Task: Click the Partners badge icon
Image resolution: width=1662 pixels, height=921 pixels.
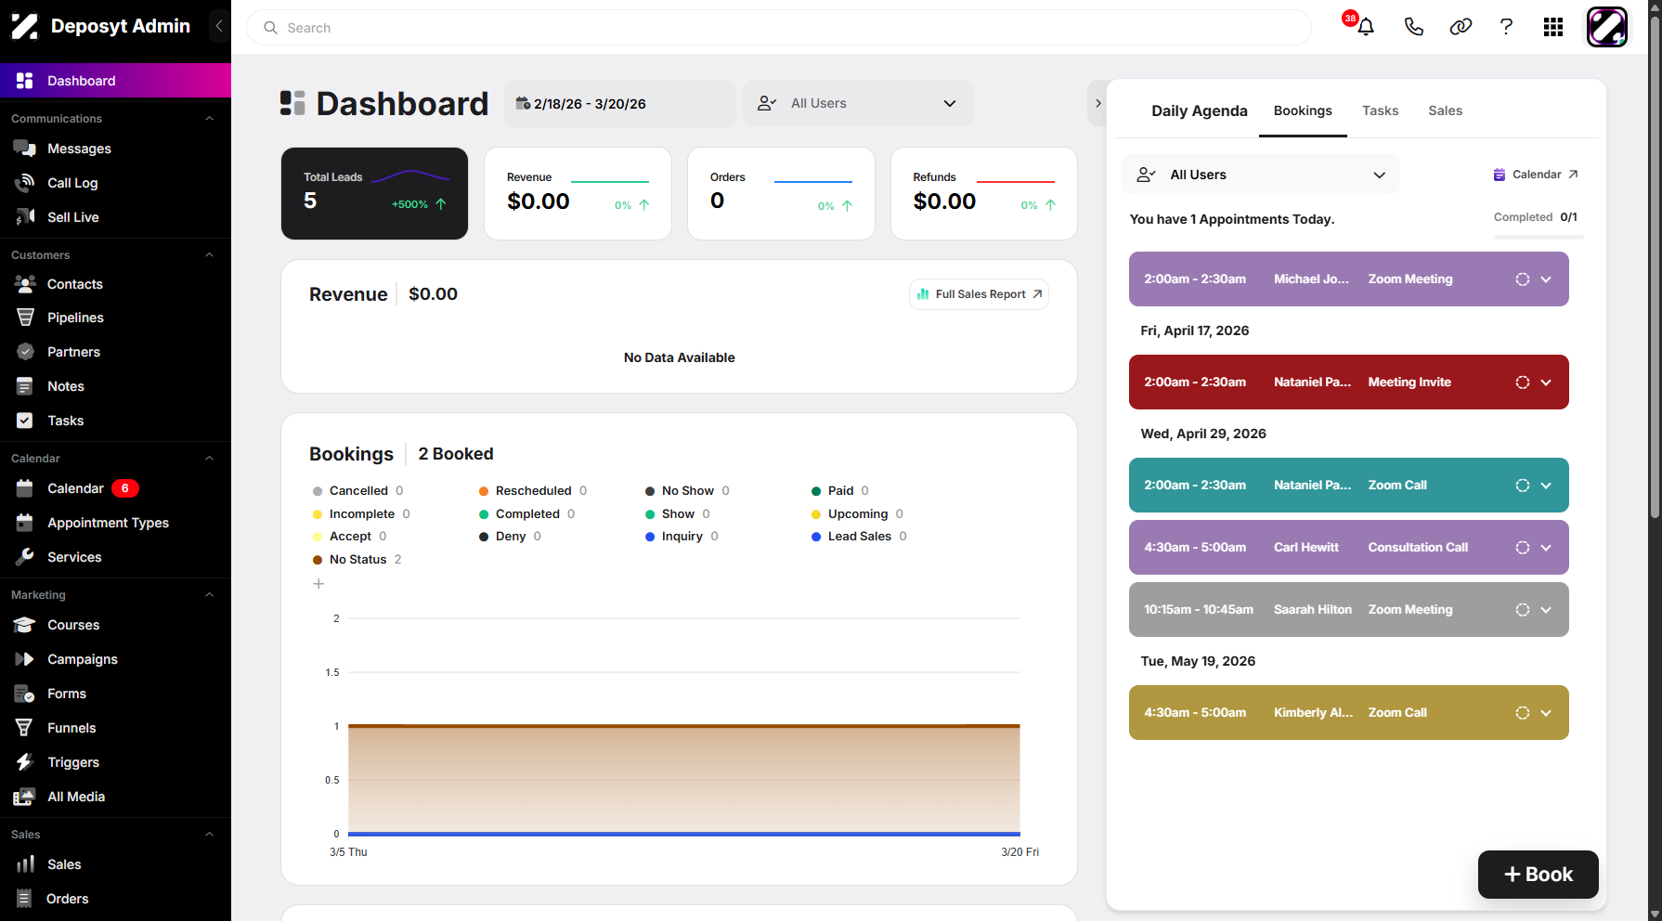Action: point(25,352)
